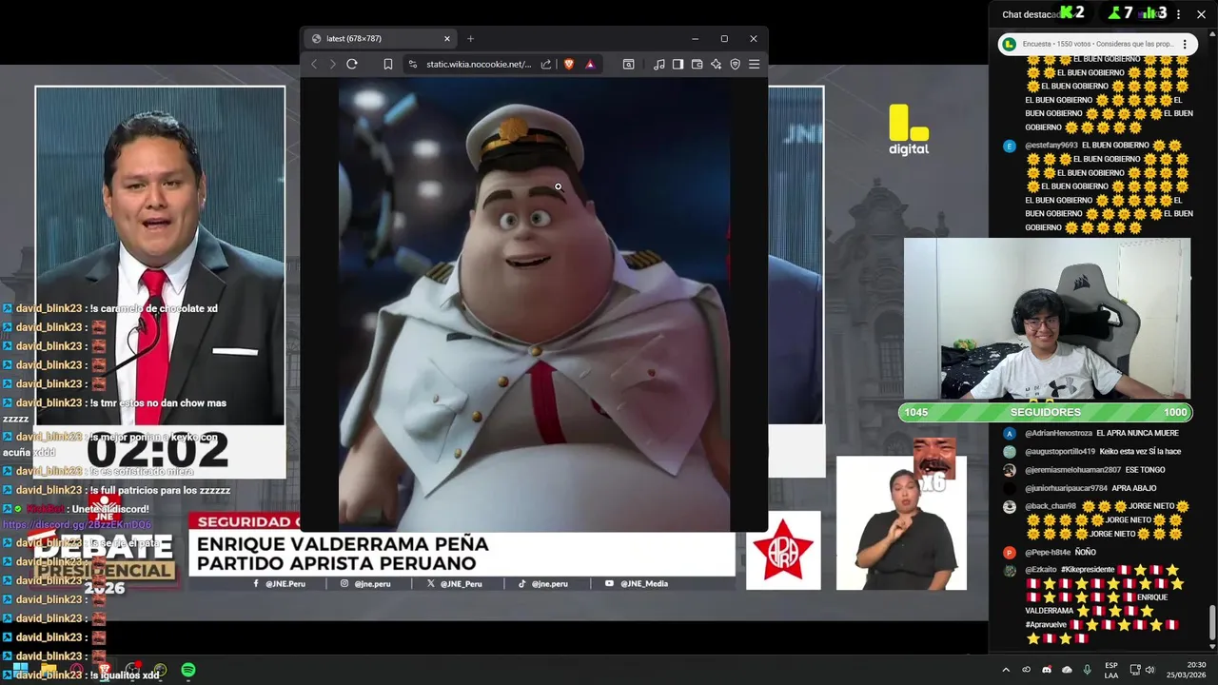Click the microphone tray icon
Image resolution: width=1218 pixels, height=685 pixels.
[1087, 670]
